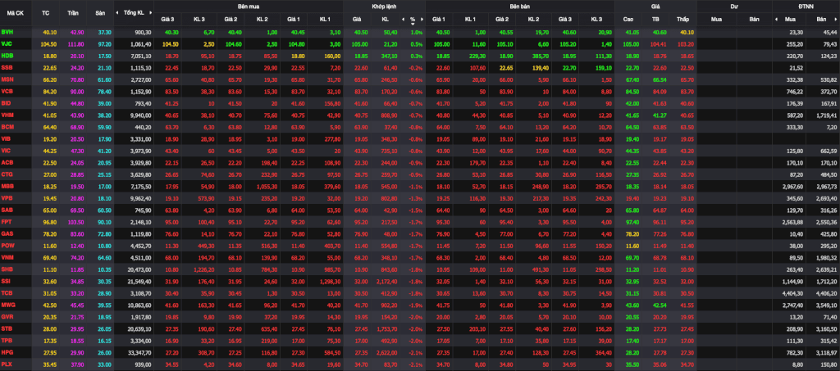
Task: Click the Bên mua group header
Action: [248, 6]
